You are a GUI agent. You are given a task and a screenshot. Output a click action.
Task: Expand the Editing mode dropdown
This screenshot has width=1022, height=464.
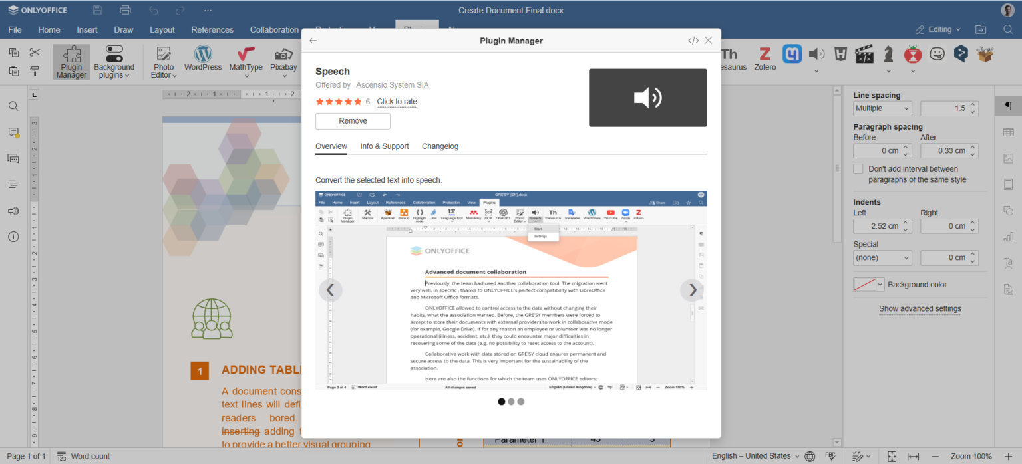(x=938, y=29)
